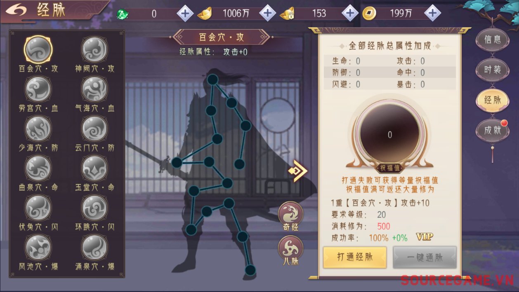This screenshot has height=292, width=519.
Task: Open the 成就 tab with red dot
Action: (493, 131)
